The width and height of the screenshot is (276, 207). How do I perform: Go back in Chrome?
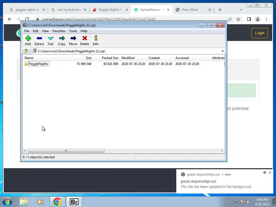point(10,19)
